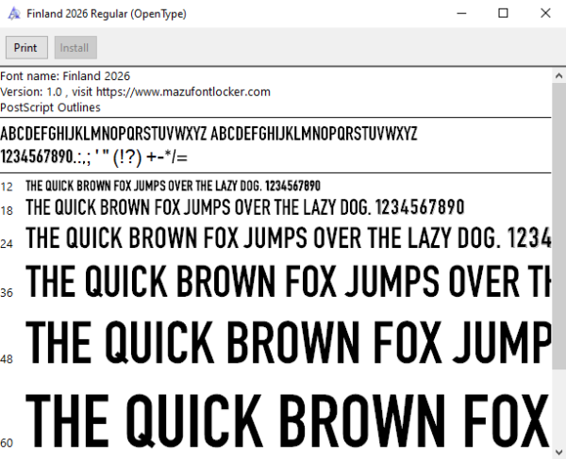The image size is (566, 459).
Task: Click the font viewer app icon in title bar
Action: click(14, 14)
